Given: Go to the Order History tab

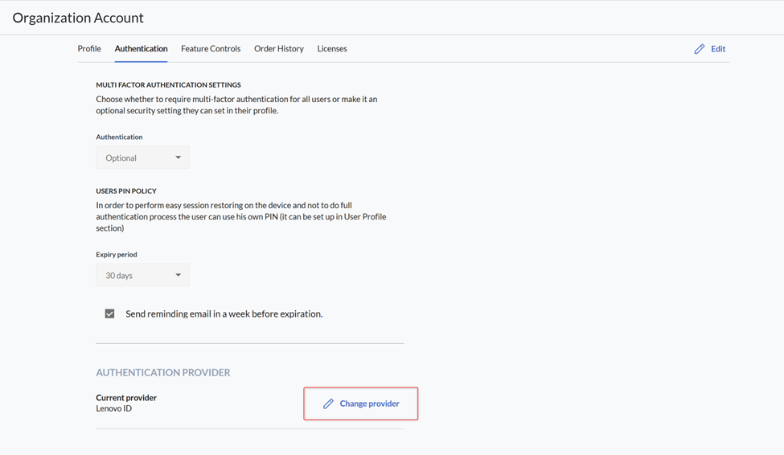Looking at the screenshot, I should point(278,48).
